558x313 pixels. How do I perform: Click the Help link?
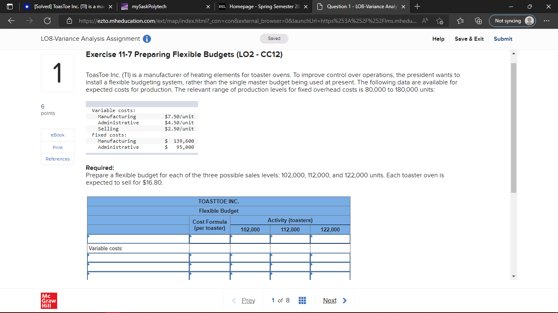coord(438,39)
